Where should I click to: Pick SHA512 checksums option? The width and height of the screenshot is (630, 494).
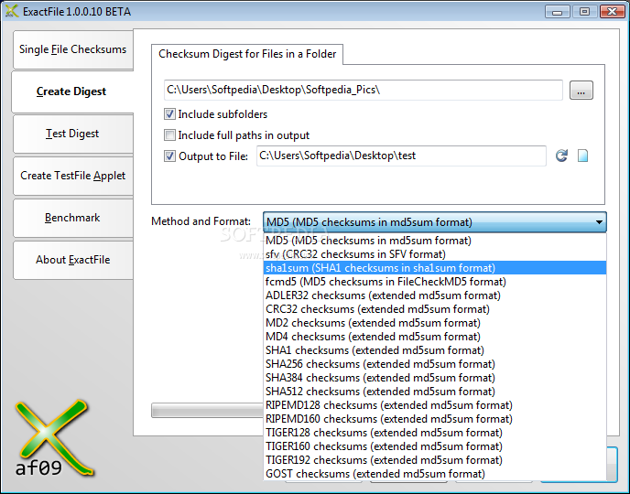[435, 392]
